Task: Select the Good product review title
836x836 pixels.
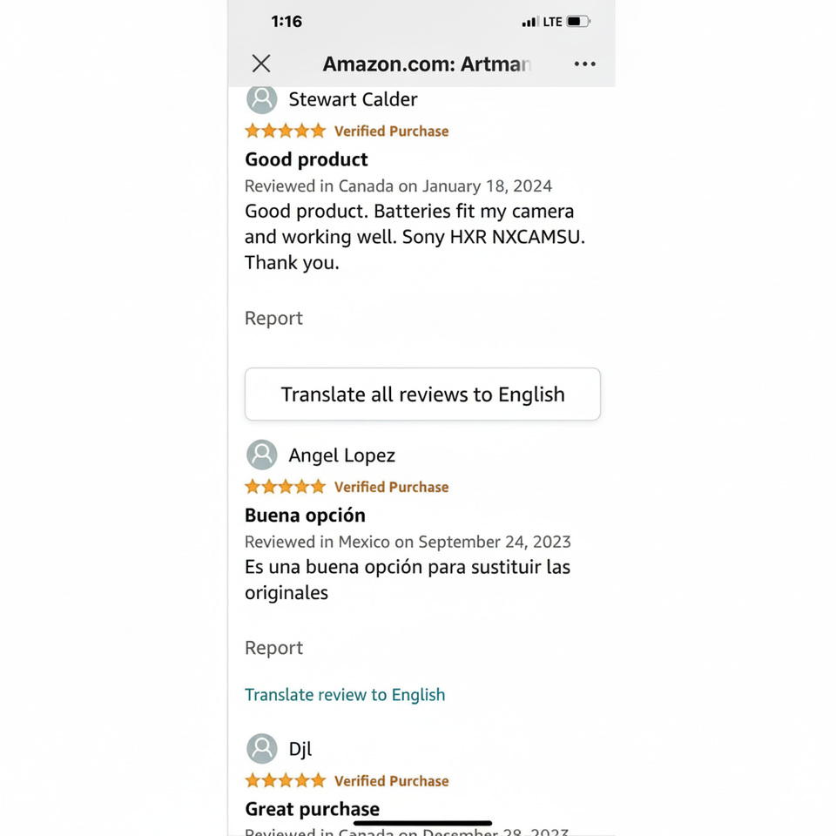Action: pos(307,159)
